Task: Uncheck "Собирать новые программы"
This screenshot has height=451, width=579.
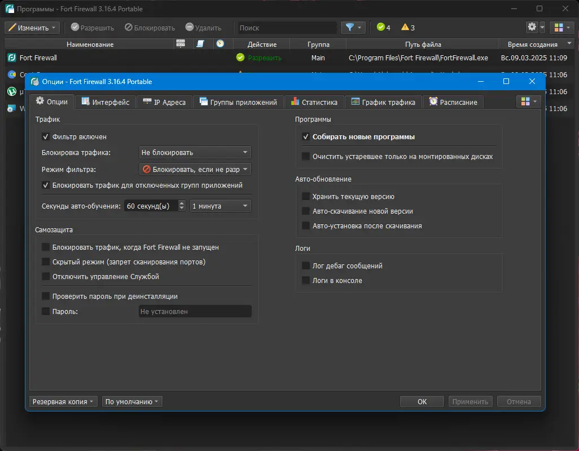Action: click(x=306, y=136)
